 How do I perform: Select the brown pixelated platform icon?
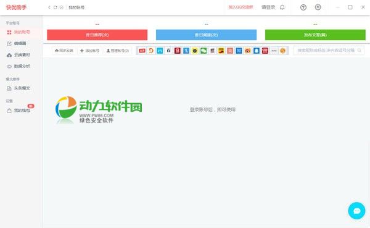click(212, 51)
